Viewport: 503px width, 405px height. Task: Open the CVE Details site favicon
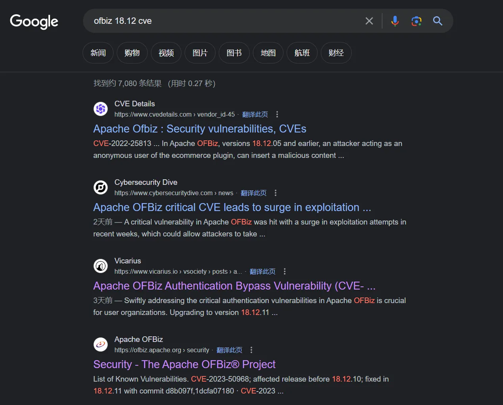click(x=101, y=109)
